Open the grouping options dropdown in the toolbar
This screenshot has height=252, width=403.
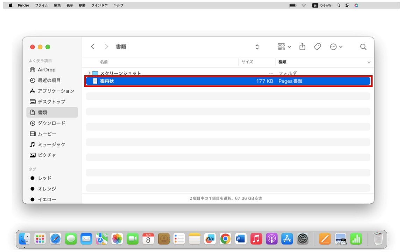(x=283, y=47)
